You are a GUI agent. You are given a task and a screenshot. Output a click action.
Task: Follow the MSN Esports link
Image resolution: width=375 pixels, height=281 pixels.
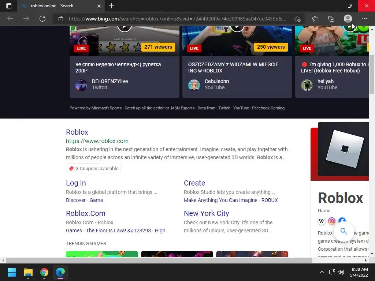pyautogui.click(x=182, y=108)
